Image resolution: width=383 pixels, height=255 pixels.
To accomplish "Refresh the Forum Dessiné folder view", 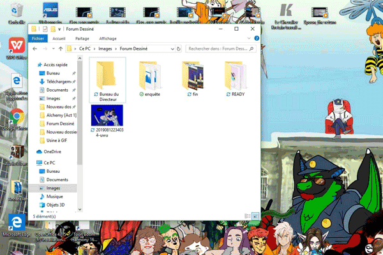I will pos(179,49).
